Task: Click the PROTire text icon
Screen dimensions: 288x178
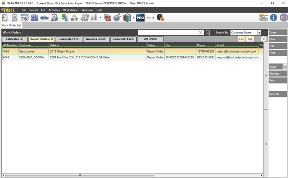Action: click(150, 18)
